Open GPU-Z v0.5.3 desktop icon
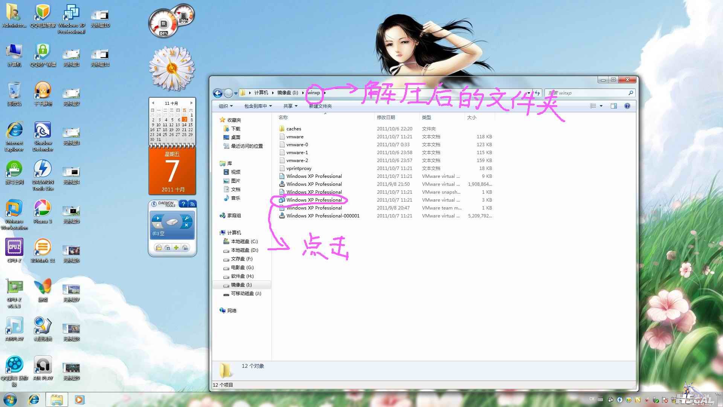The width and height of the screenshot is (723, 407). click(14, 293)
